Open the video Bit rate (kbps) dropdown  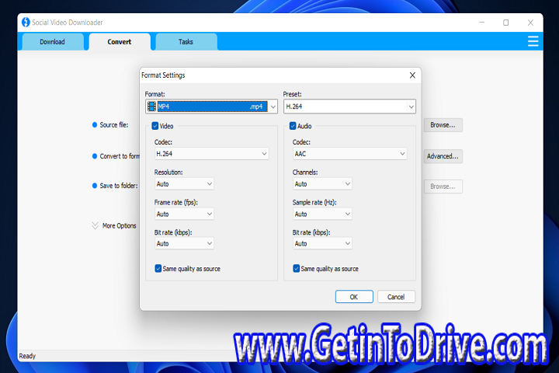coord(184,243)
